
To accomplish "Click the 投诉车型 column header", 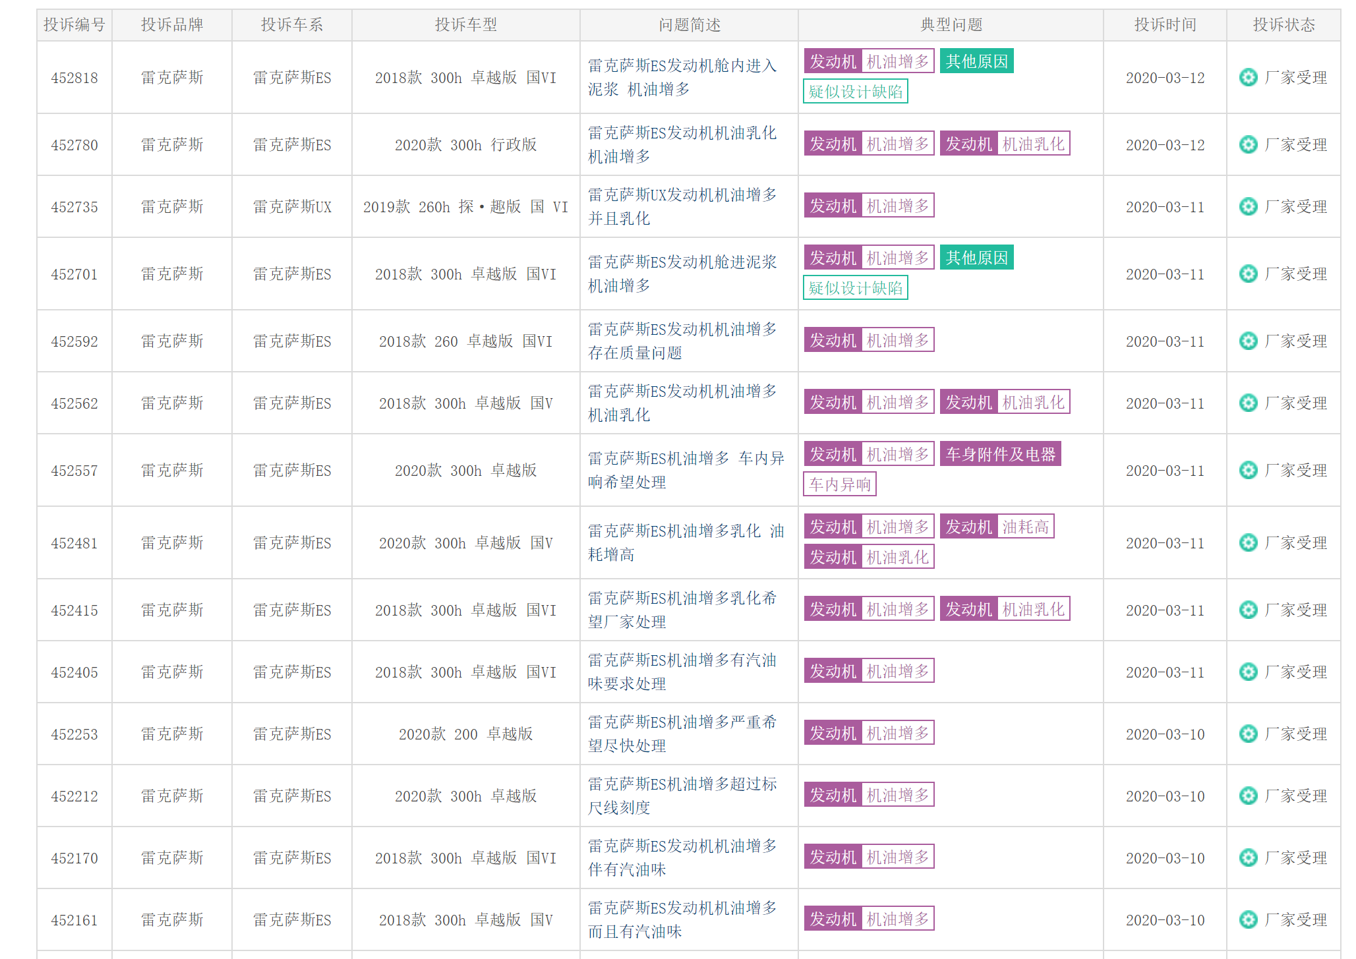I will pyautogui.click(x=466, y=25).
